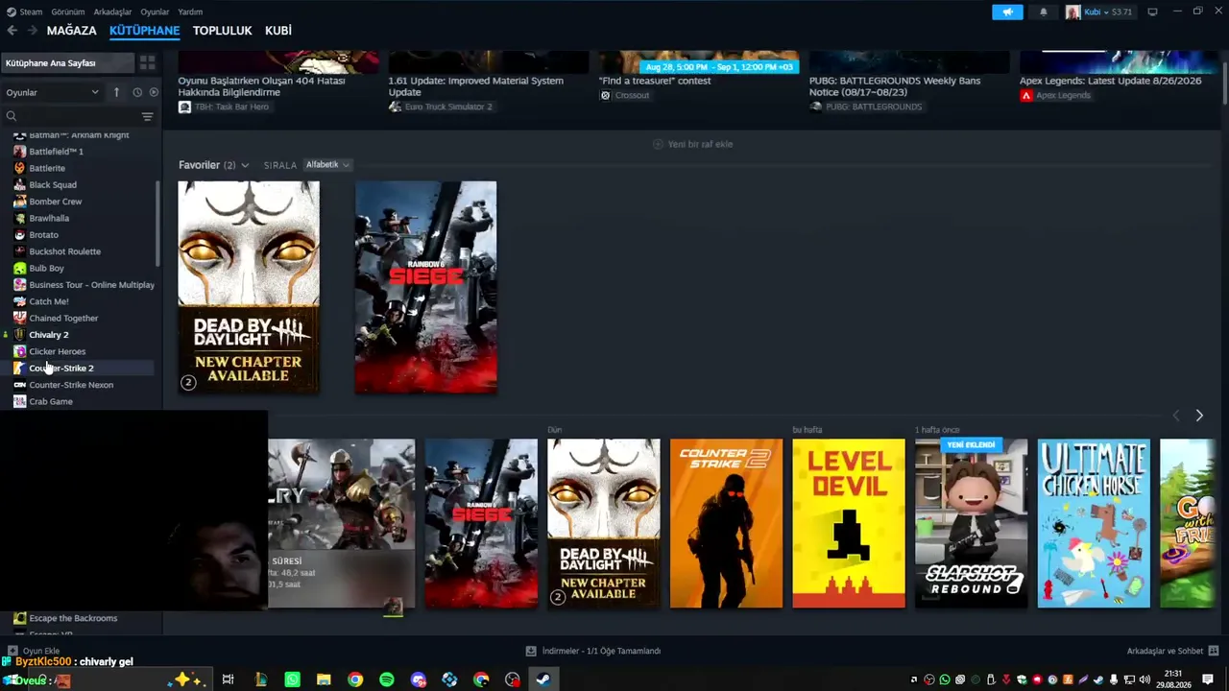Open the Oyunlar collection dropdown
1229x691 pixels.
[53, 92]
